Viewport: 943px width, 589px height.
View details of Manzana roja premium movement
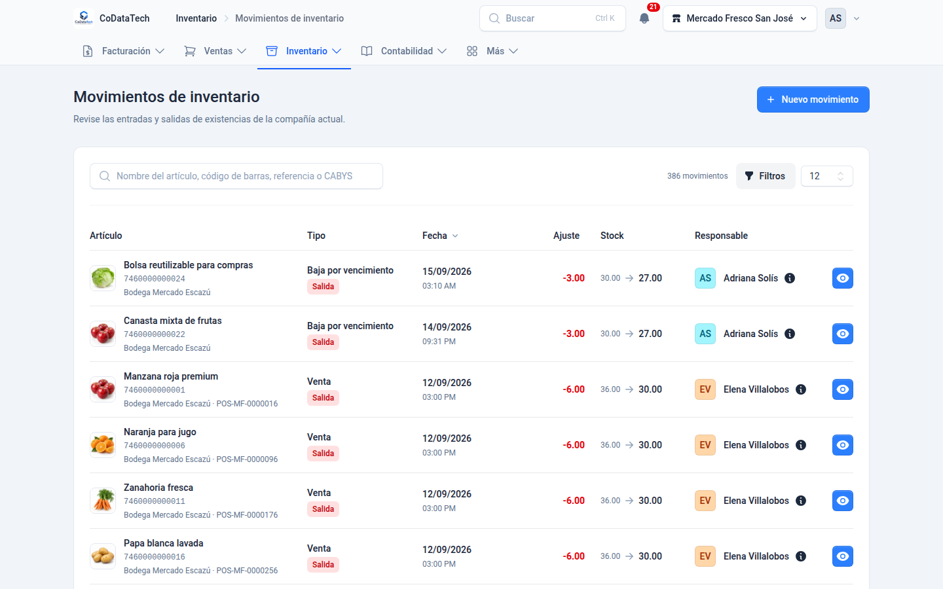(843, 389)
